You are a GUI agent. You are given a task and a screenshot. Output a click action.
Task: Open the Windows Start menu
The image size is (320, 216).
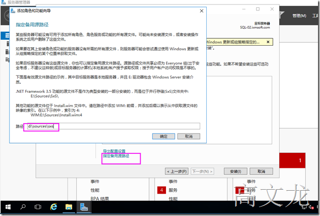point(8,207)
